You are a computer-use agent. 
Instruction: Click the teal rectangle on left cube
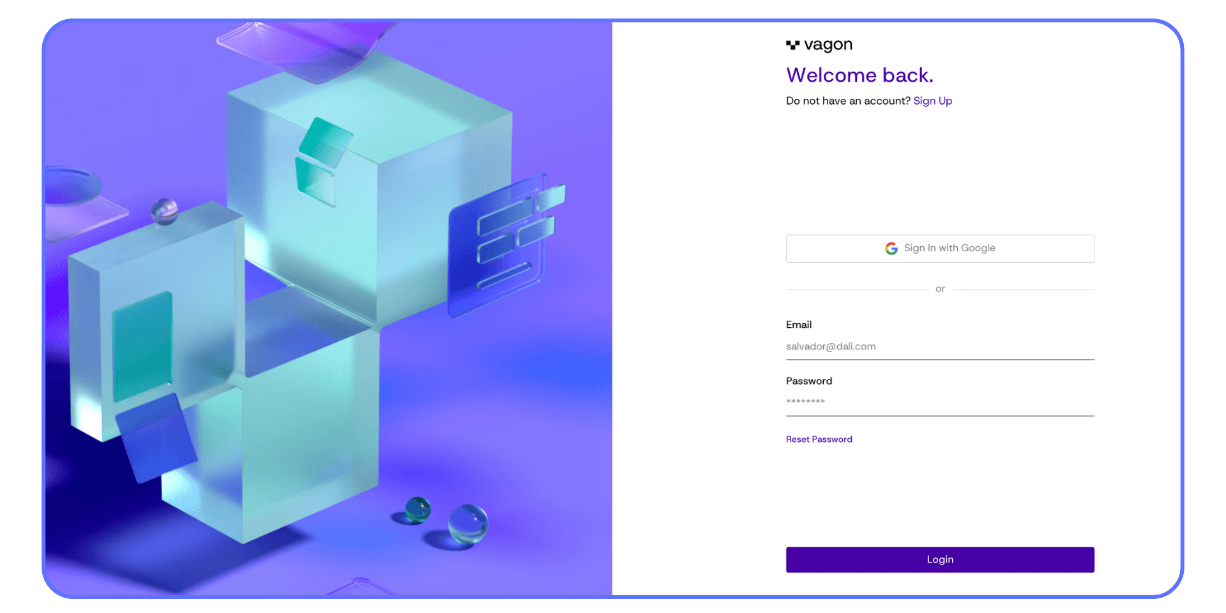142,346
